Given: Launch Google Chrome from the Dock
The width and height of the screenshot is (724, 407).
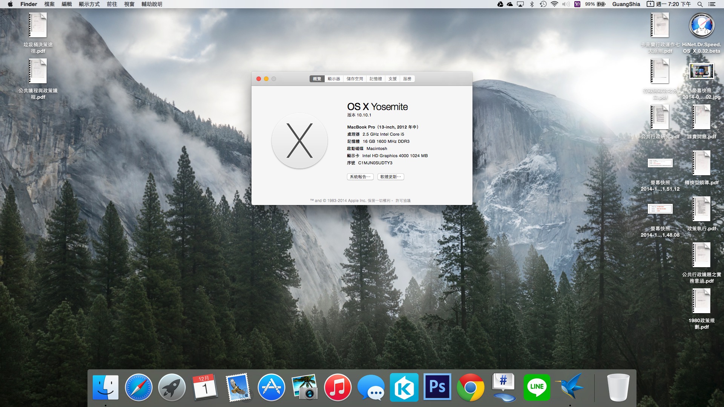Looking at the screenshot, I should click(x=471, y=387).
